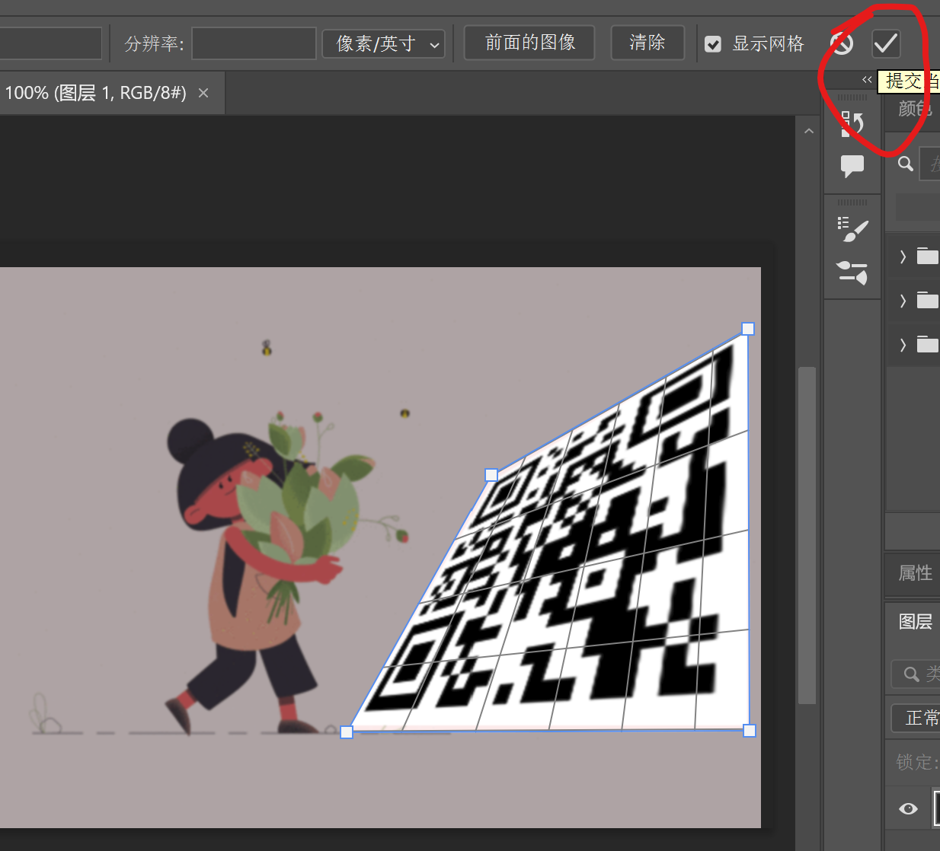This screenshot has width=940, height=851.
Task: Open the 像素/英寸 units dropdown
Action: click(383, 44)
